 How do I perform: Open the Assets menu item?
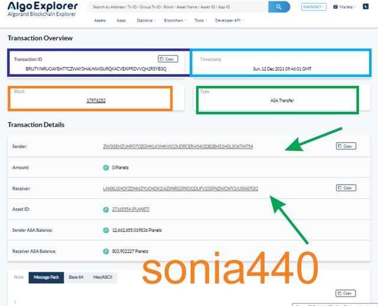(x=100, y=20)
